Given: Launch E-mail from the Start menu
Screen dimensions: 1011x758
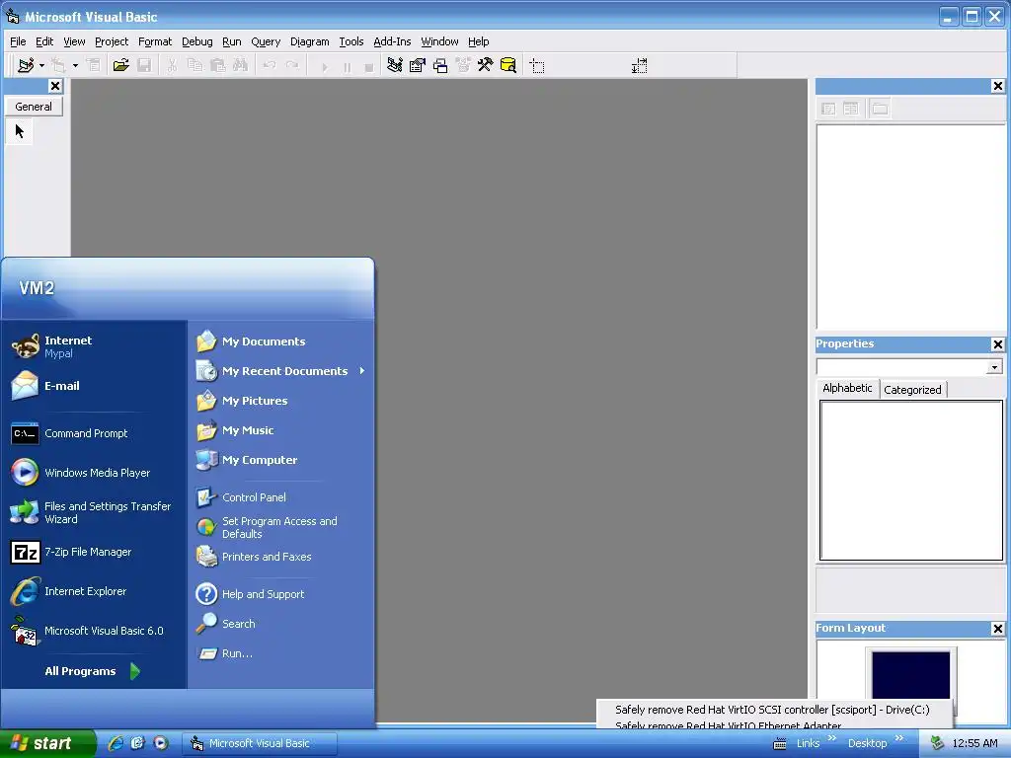Looking at the screenshot, I should pyautogui.click(x=94, y=386).
